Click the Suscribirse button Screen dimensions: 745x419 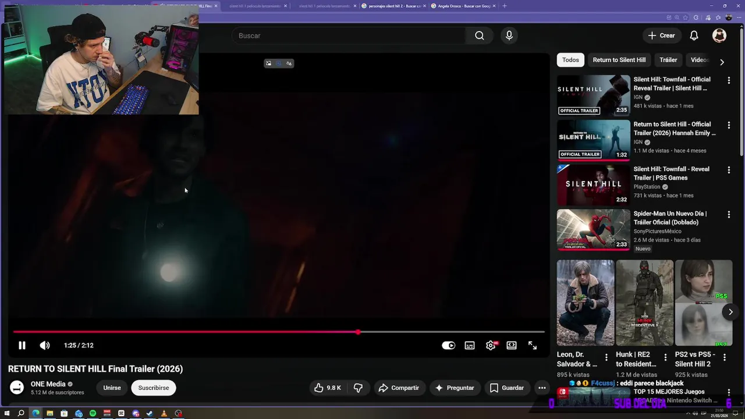[x=154, y=388]
